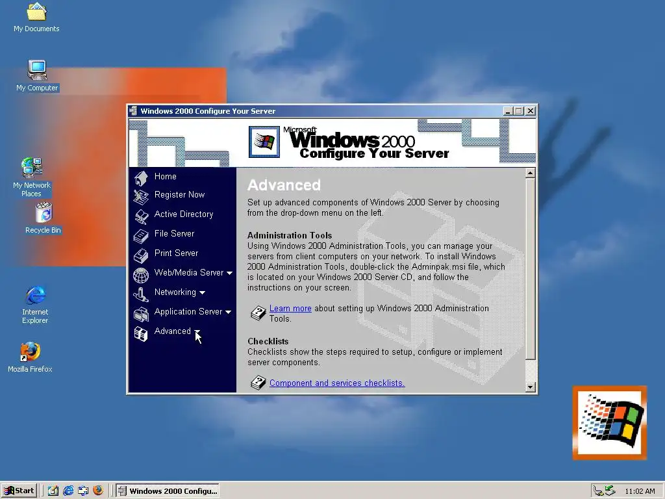This screenshot has width=665, height=499.
Task: Launch Firefox from quick launch bar
Action: coord(98,491)
